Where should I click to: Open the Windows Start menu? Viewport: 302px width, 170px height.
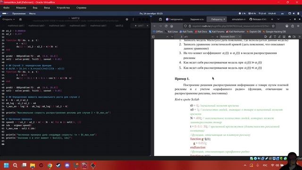(x=6, y=165)
